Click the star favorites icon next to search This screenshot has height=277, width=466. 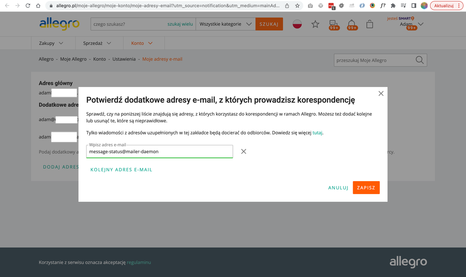pos(315,24)
